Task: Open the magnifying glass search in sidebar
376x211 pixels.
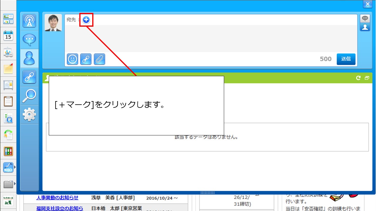Action: pos(29,96)
